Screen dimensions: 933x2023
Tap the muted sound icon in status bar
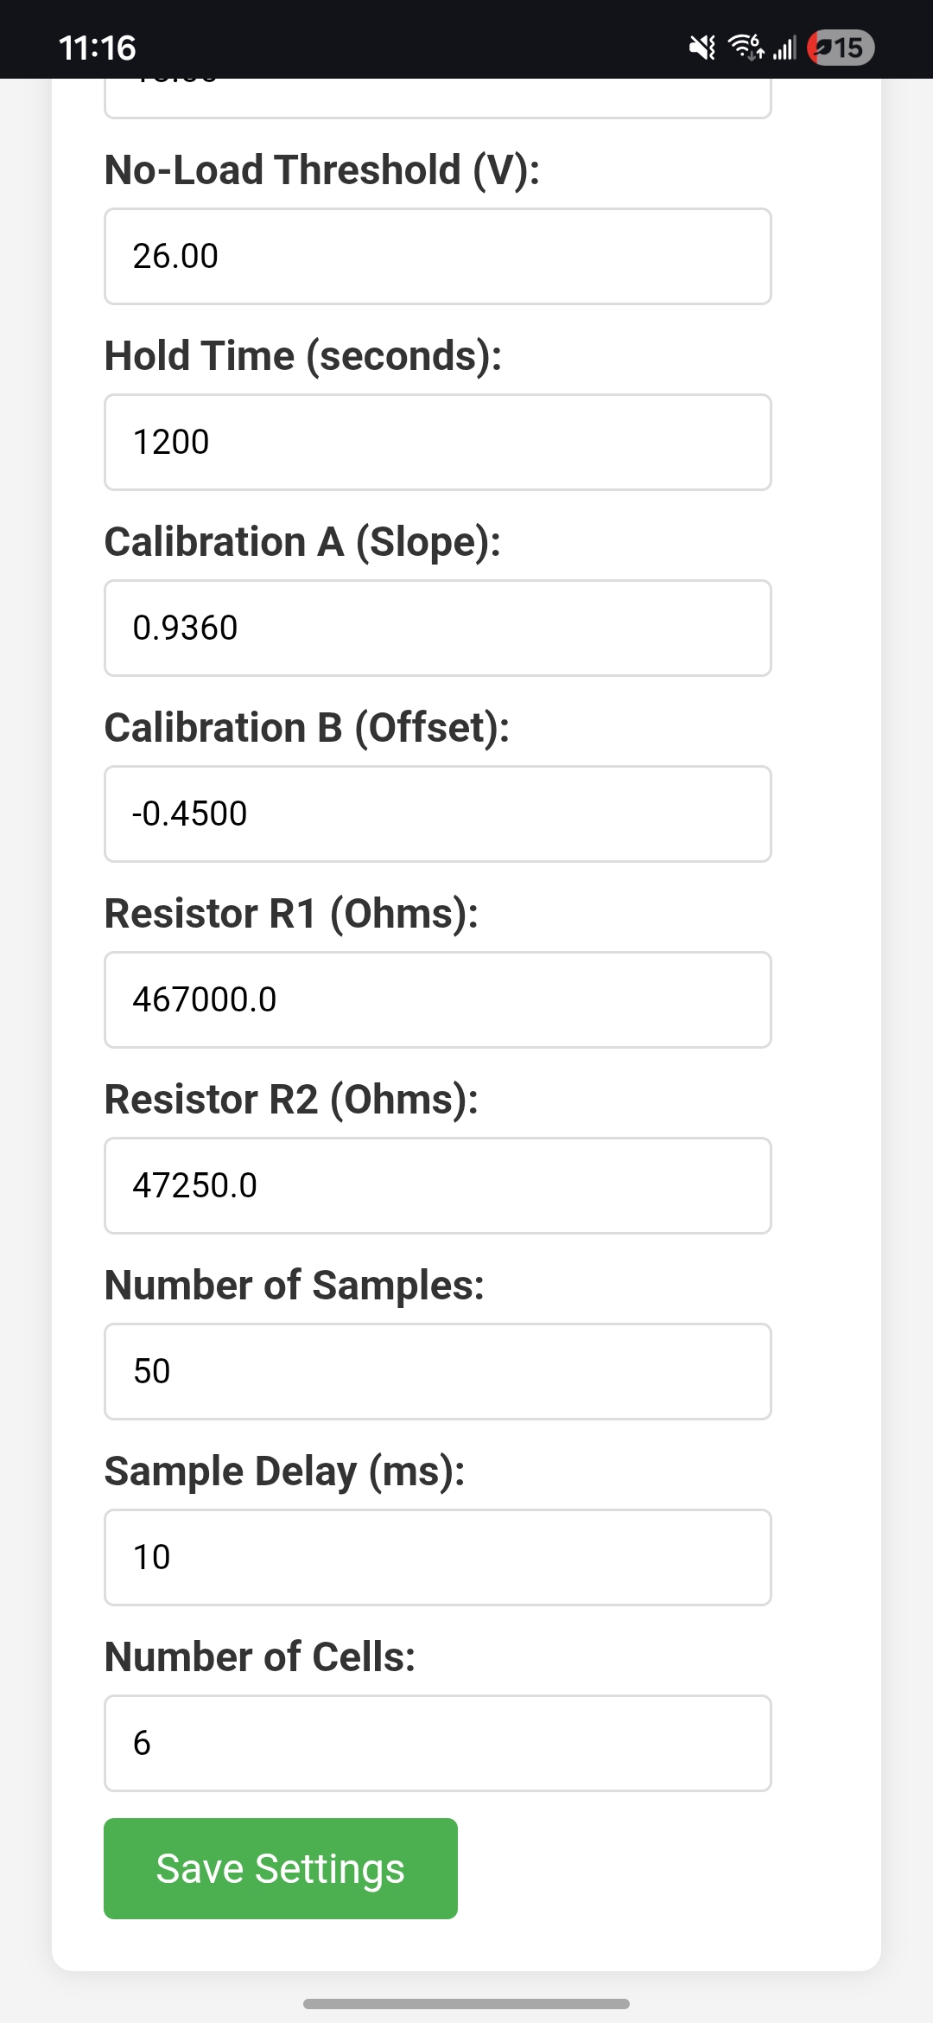pos(702,48)
